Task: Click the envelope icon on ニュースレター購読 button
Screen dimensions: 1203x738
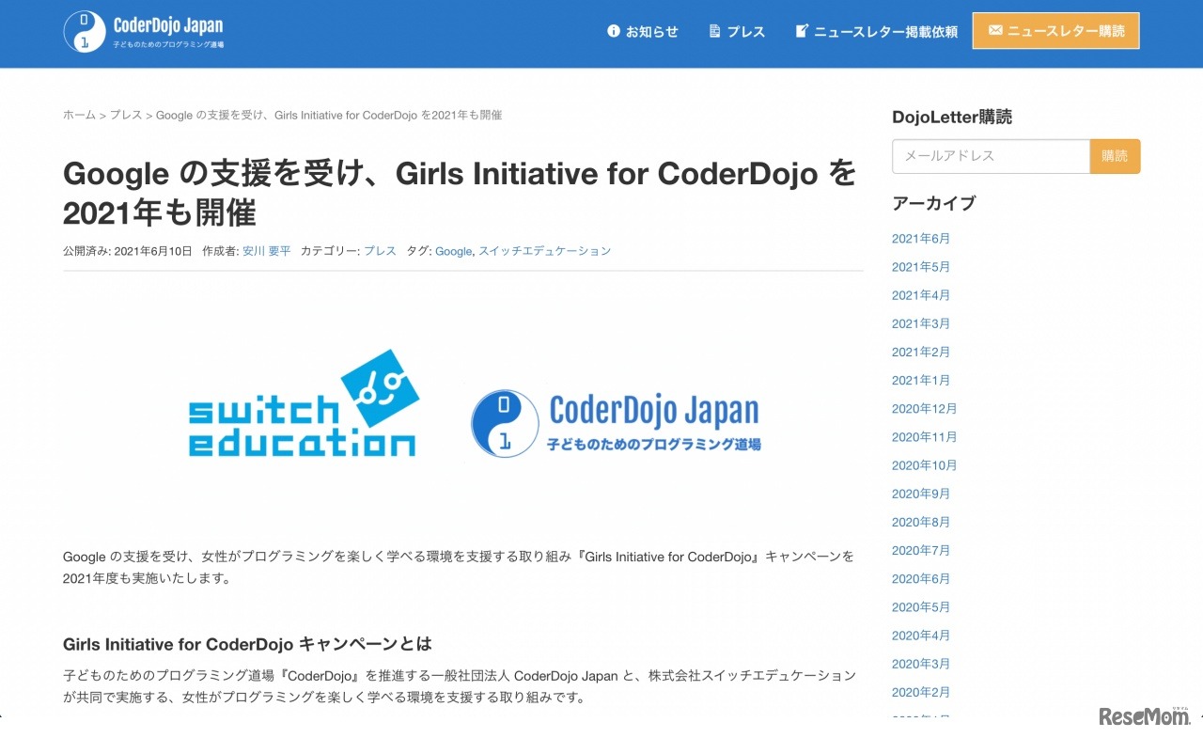Action: [995, 30]
